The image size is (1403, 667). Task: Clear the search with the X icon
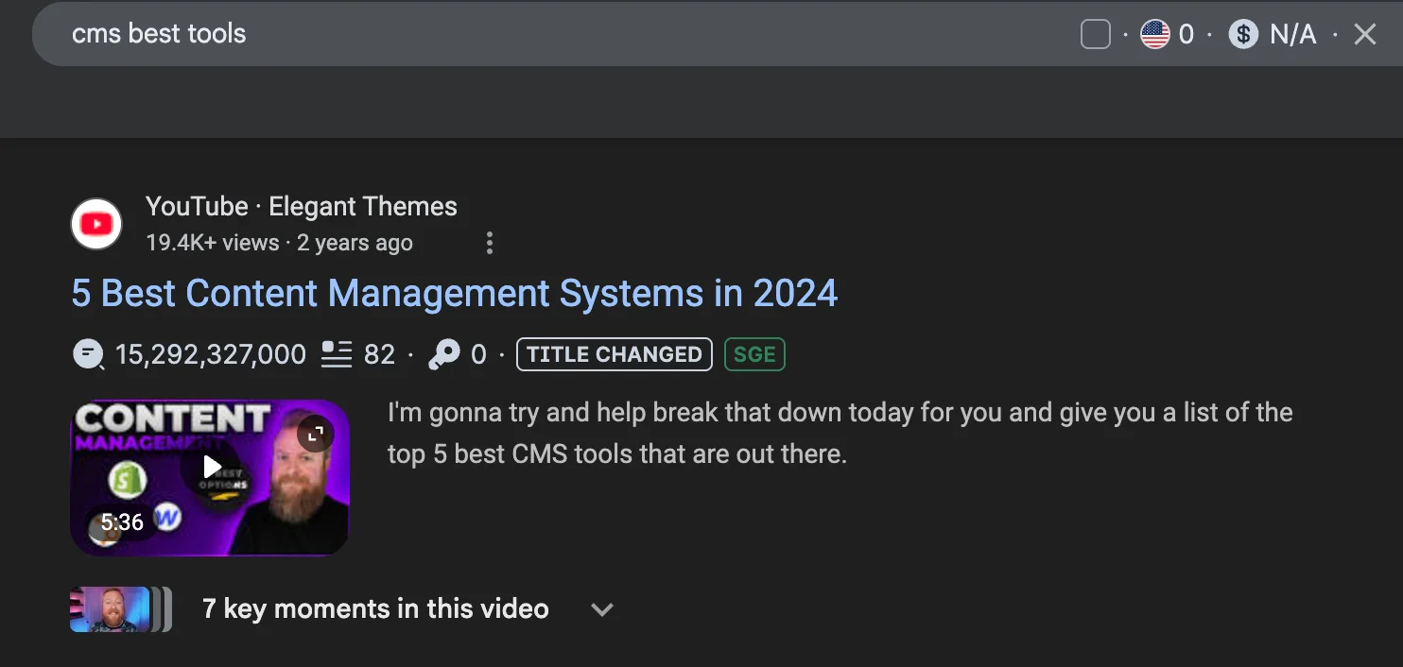pos(1364,35)
